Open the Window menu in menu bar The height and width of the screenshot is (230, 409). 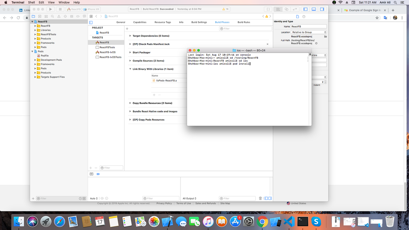click(x=64, y=2)
